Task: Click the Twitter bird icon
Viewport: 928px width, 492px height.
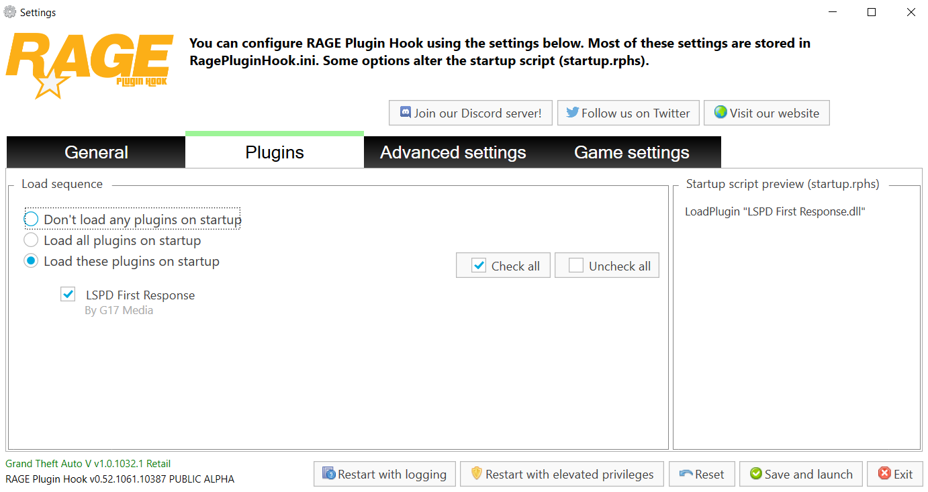Action: [572, 113]
